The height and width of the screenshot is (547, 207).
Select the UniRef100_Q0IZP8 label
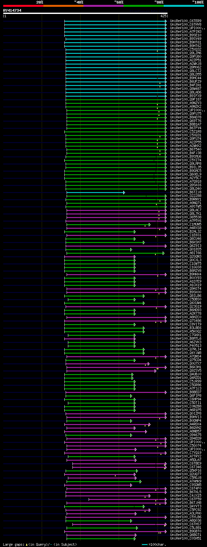[x=186, y=414]
